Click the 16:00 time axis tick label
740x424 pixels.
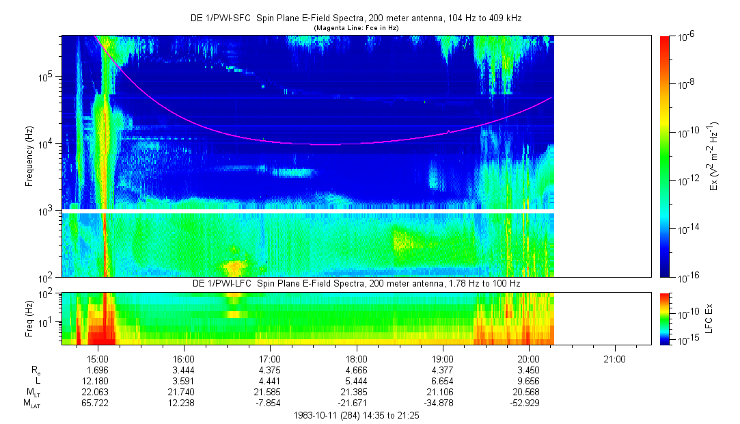[184, 358]
